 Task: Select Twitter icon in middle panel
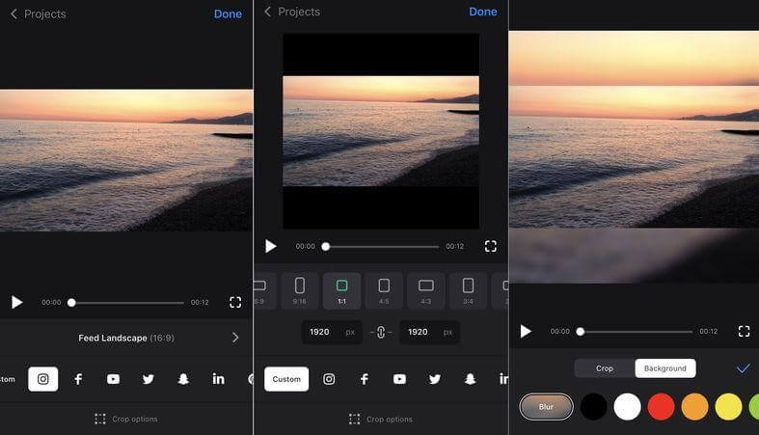[x=435, y=379]
